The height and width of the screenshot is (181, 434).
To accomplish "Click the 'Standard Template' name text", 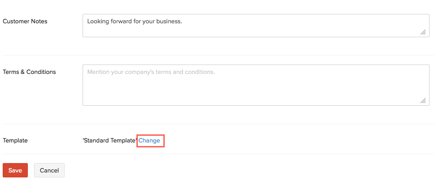I will click(x=110, y=141).
